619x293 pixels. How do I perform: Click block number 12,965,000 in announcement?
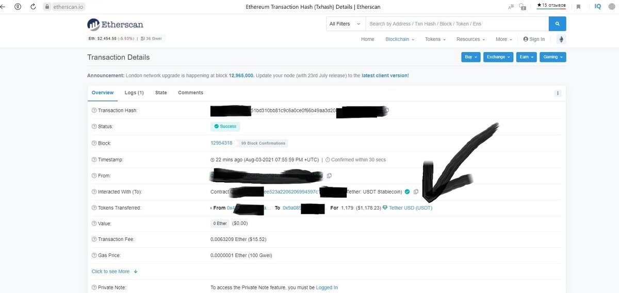coord(241,76)
